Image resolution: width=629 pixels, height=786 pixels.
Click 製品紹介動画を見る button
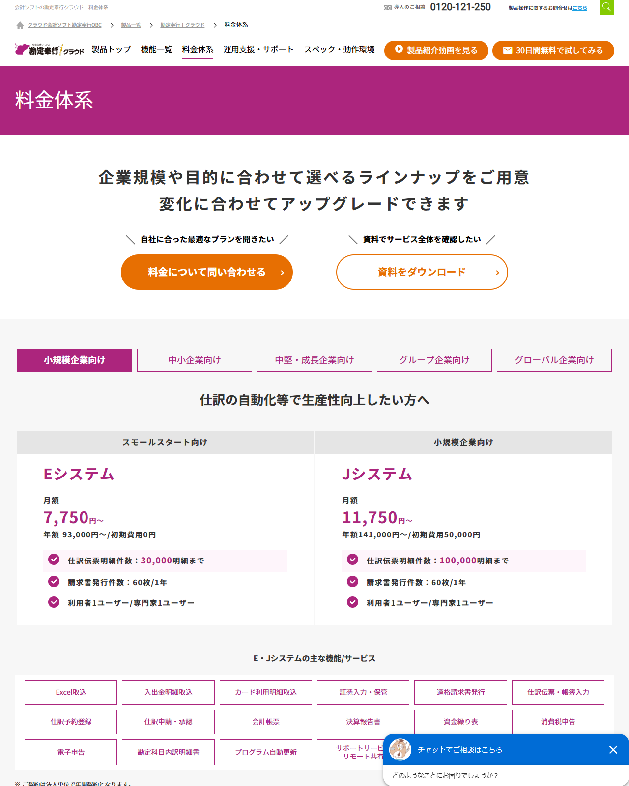(x=436, y=51)
